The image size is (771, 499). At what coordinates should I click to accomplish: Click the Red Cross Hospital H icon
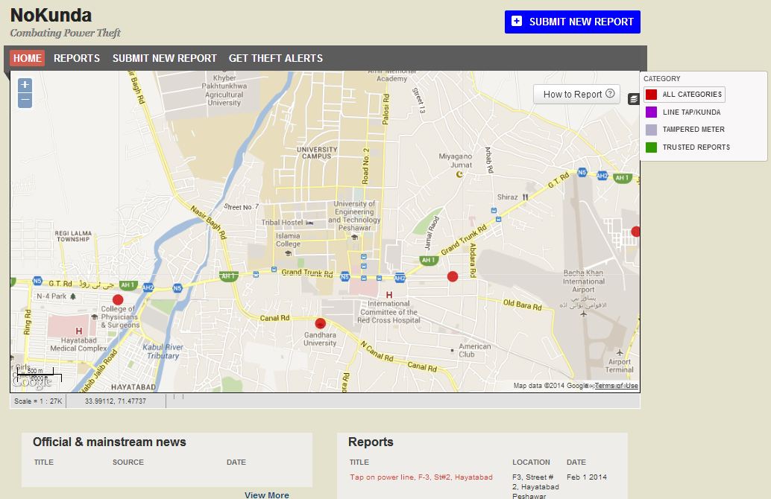(389, 295)
